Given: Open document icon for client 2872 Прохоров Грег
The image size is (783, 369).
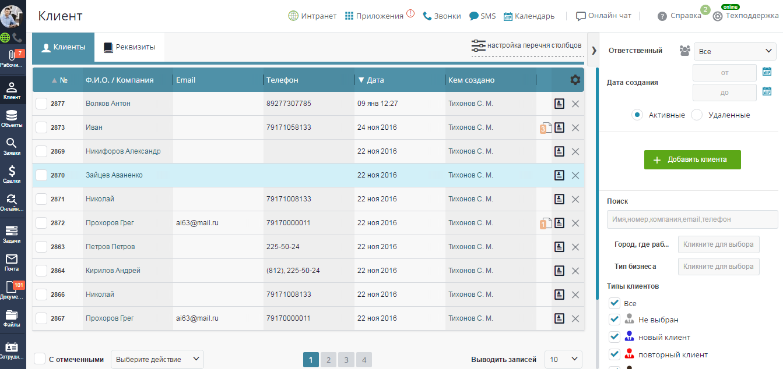Looking at the screenshot, I should point(545,223).
